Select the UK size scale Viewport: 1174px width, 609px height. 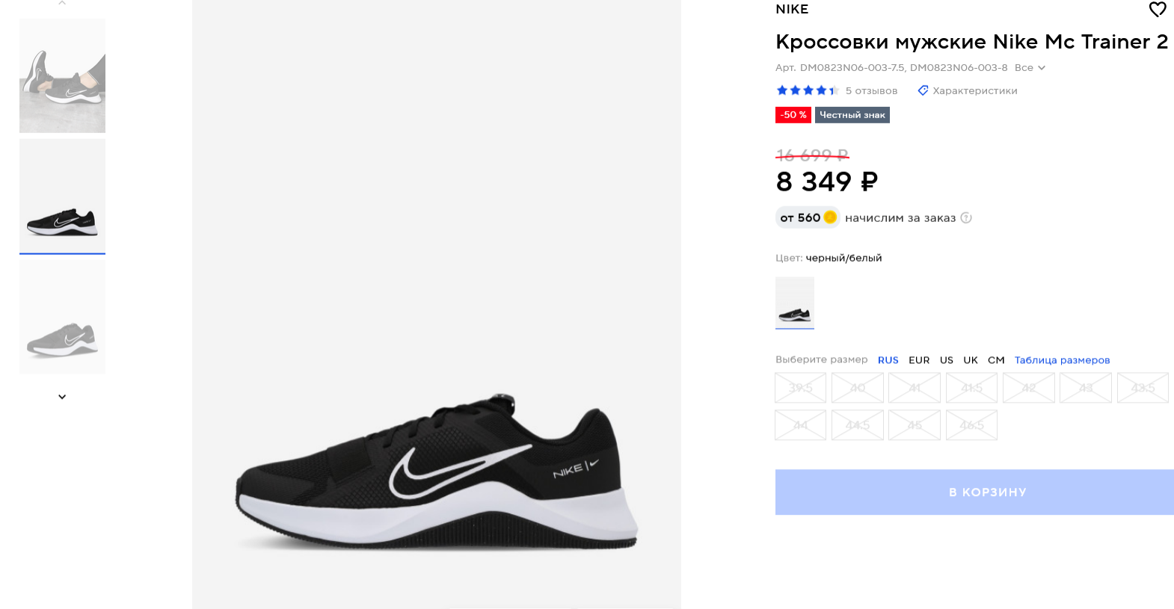(x=971, y=360)
